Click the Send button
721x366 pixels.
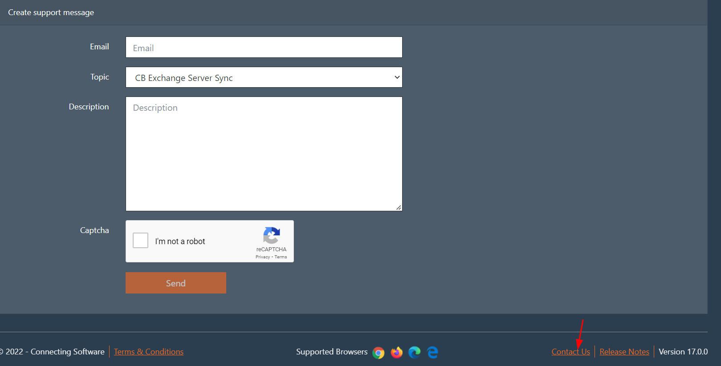point(176,283)
